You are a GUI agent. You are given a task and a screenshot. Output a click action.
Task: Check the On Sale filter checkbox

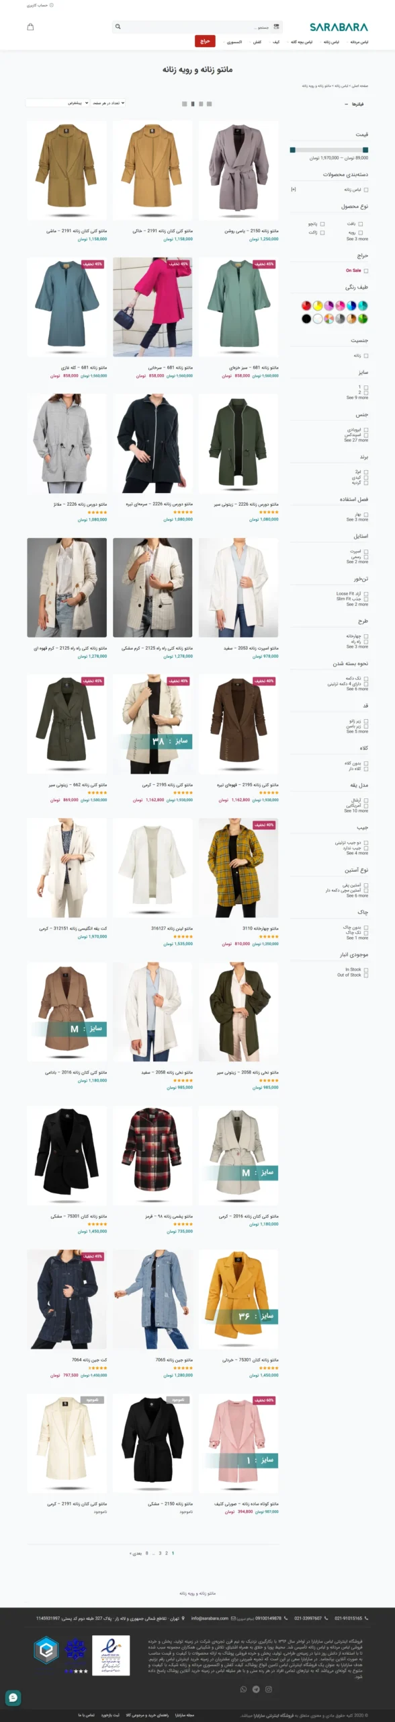[366, 271]
